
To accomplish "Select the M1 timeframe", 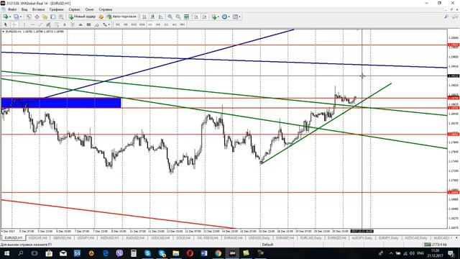I will 118,24.
